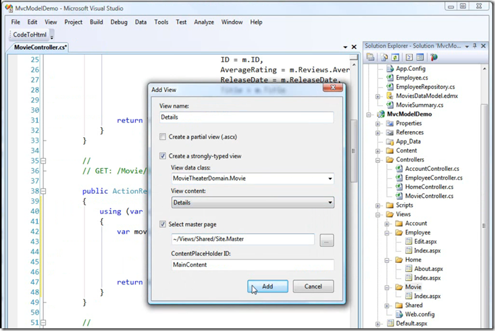495x331 pixels.
Task: Collapse code outline at line 38
Action: point(43,191)
